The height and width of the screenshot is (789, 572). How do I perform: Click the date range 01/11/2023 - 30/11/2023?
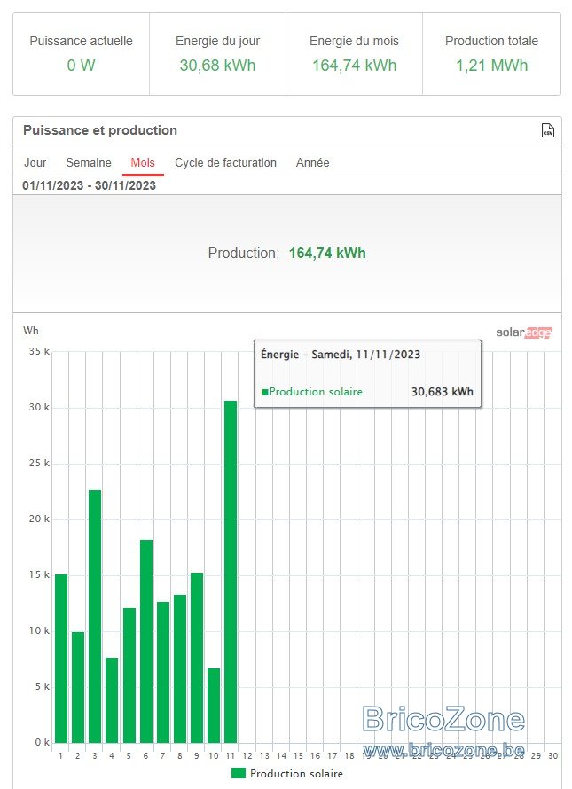(x=89, y=185)
